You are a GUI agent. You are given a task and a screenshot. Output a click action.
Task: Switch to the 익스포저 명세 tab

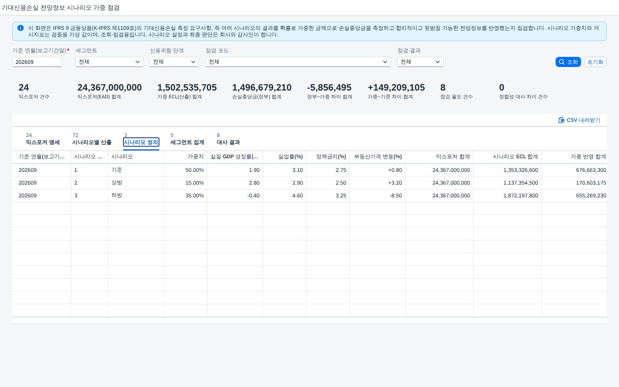43,139
